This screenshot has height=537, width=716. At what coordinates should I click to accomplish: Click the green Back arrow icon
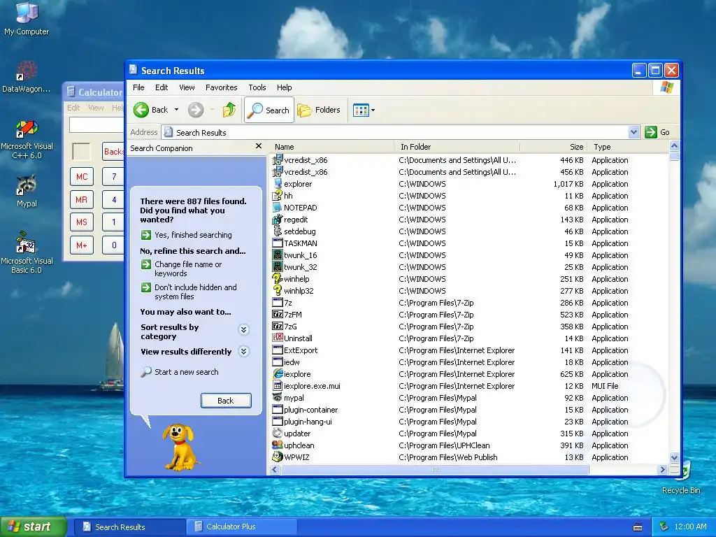[141, 110]
